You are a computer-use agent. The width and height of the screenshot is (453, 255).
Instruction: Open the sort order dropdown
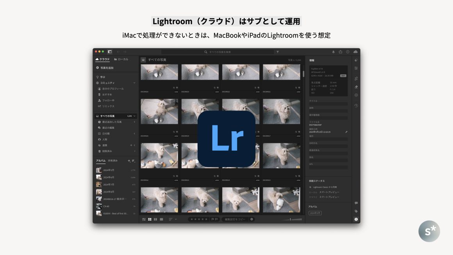coord(173,219)
